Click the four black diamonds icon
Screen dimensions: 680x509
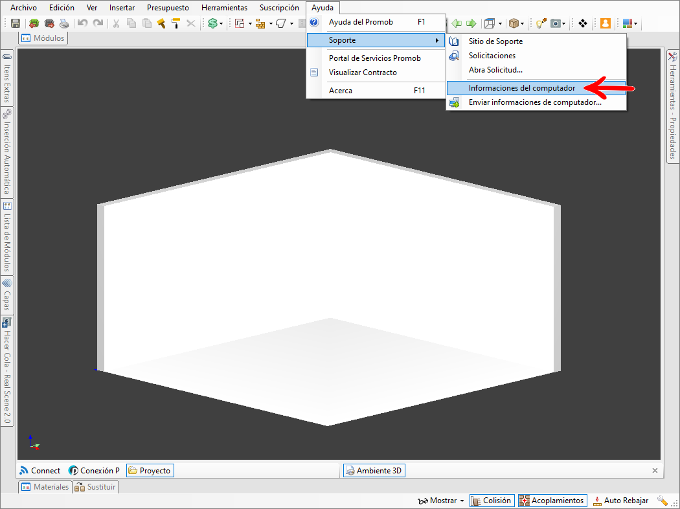[x=583, y=23]
